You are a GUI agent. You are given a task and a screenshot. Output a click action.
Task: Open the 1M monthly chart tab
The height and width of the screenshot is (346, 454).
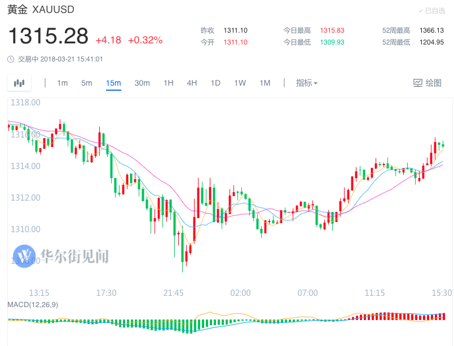point(265,83)
